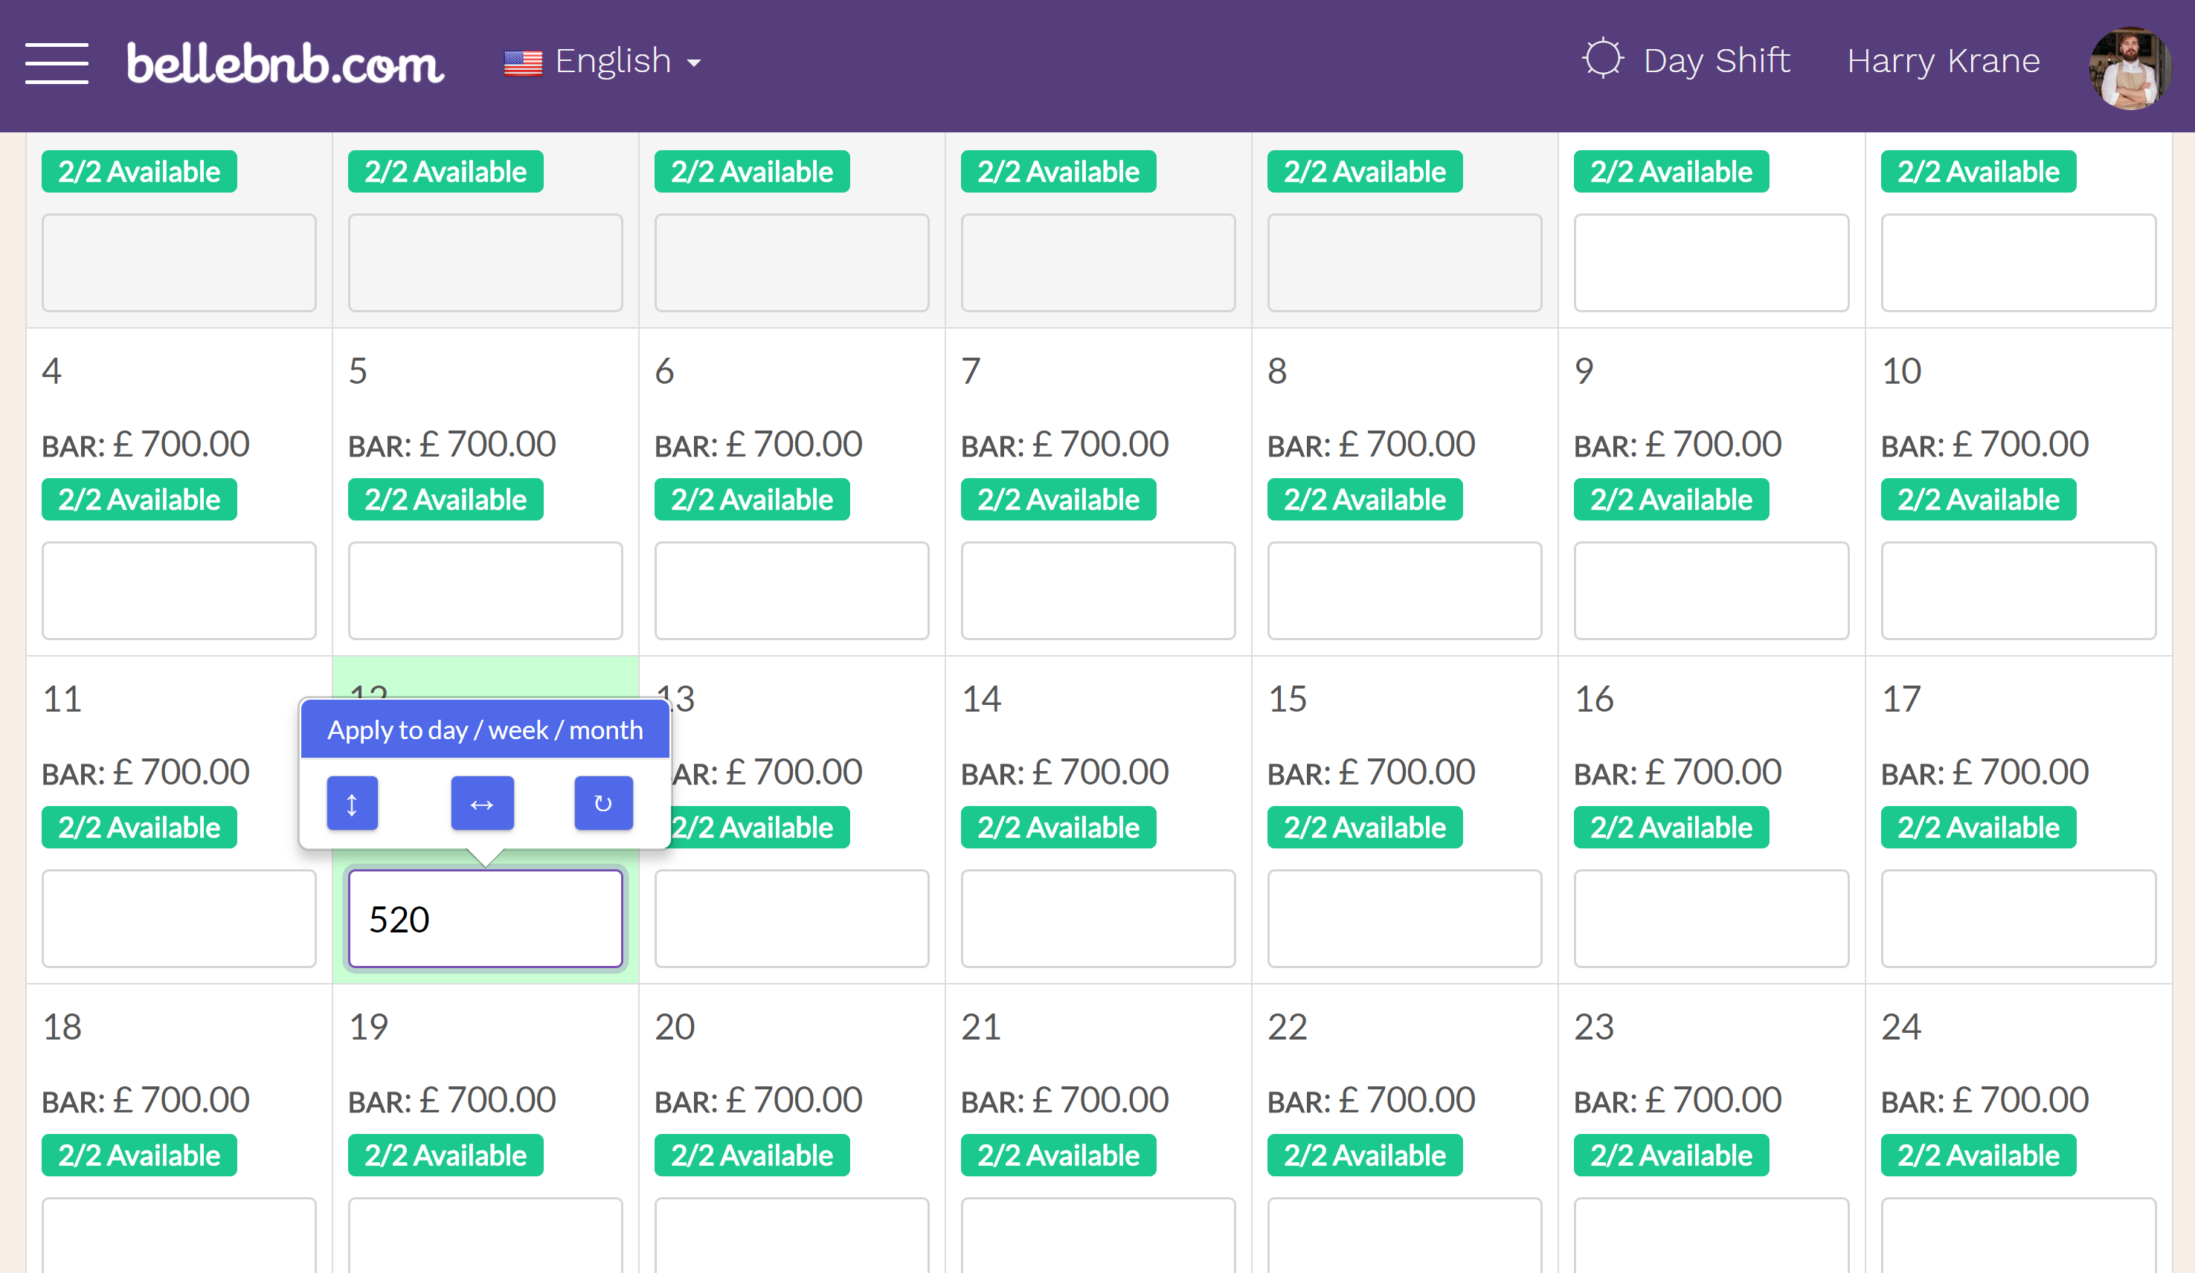Click the rate input for day 7

pos(1098,590)
